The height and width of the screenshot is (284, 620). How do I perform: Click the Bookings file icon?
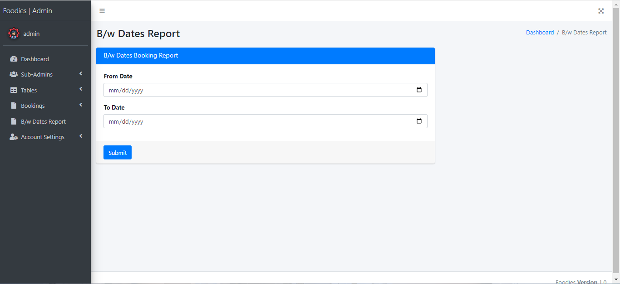[x=14, y=106]
